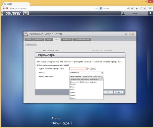Screen dimensions: 154x128
Task: Click the red site identity icon in address bar
Action: pyautogui.click(x=7, y=8)
